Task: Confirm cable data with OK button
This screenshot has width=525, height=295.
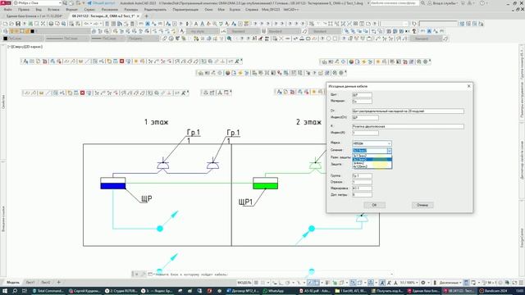Action: tap(374, 205)
